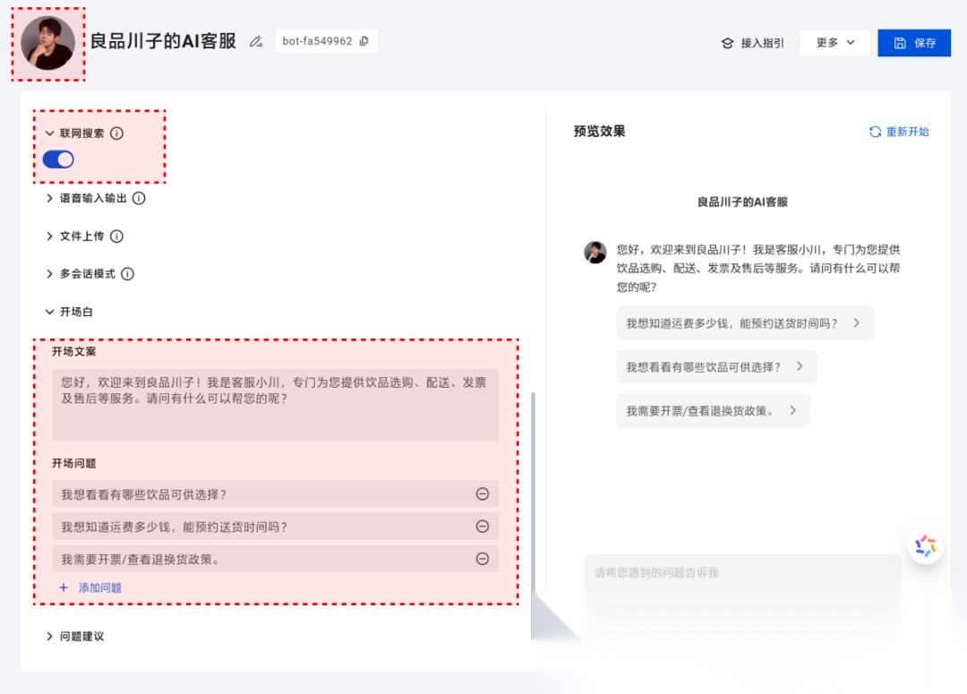Screen dimensions: 967x694
Task: Click the bot avatar in preview chat
Action: pyautogui.click(x=595, y=253)
